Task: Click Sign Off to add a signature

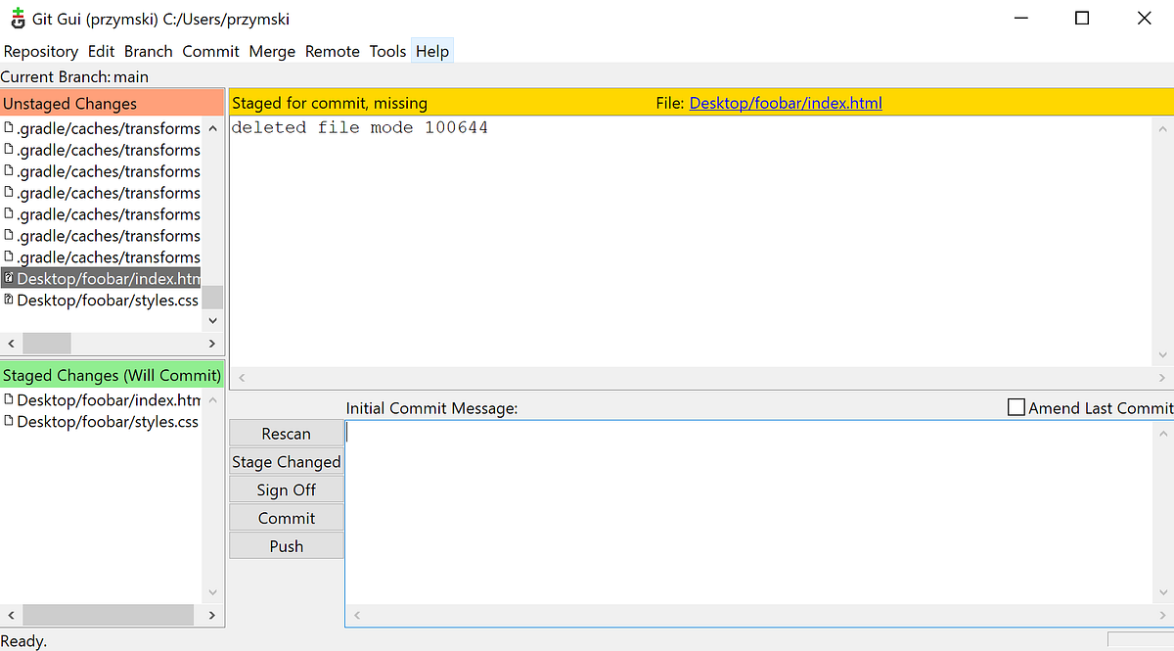Action: point(286,489)
